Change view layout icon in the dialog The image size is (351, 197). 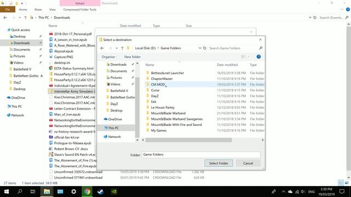point(244,57)
